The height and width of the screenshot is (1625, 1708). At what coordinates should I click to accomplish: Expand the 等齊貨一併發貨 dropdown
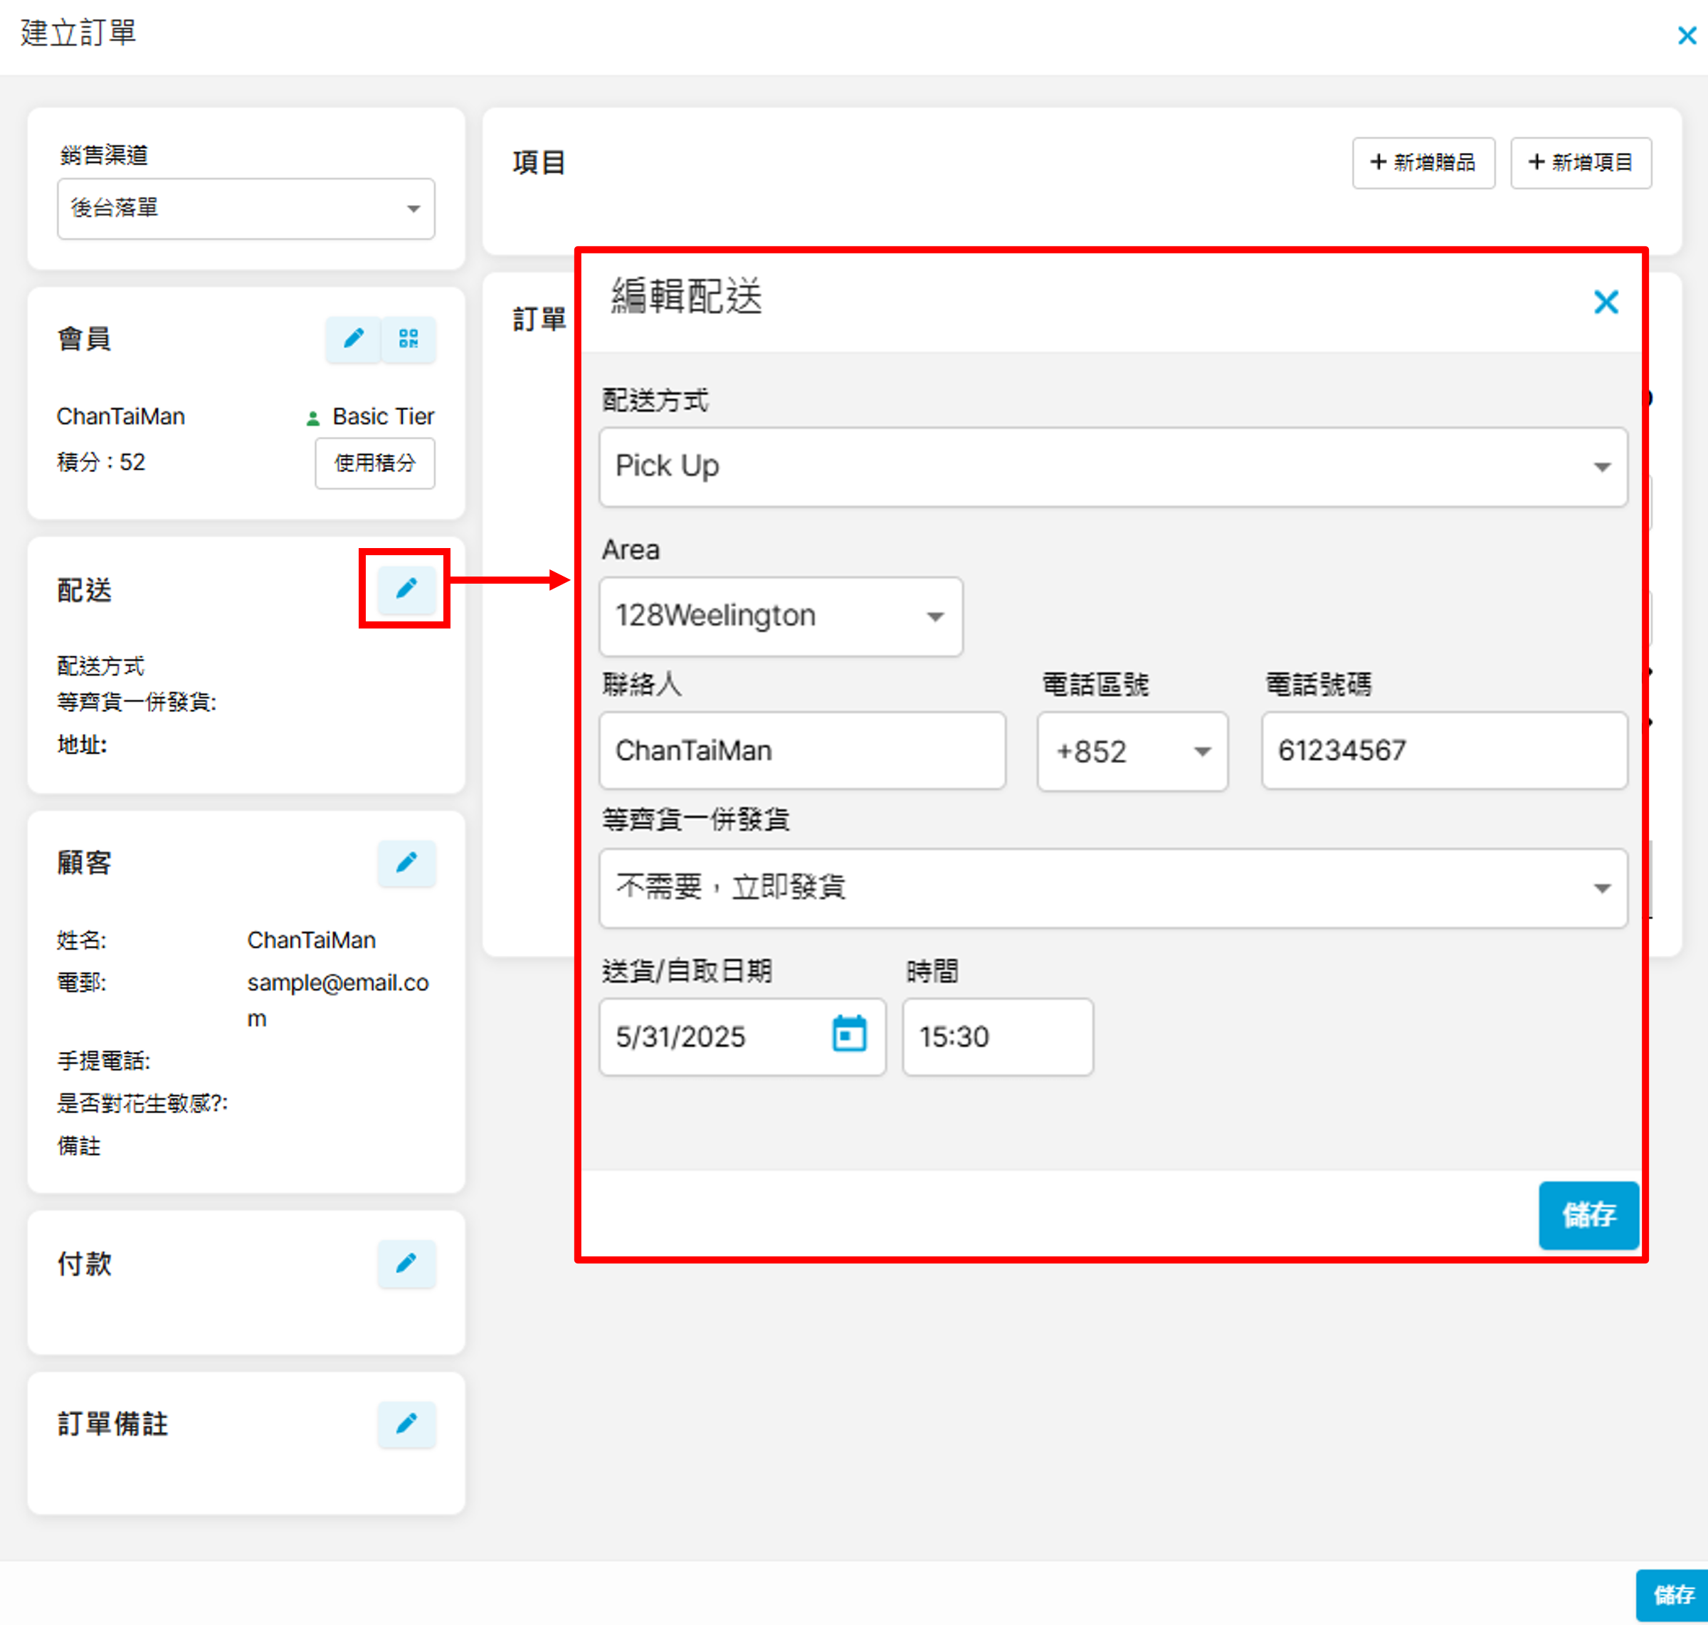coord(1112,888)
